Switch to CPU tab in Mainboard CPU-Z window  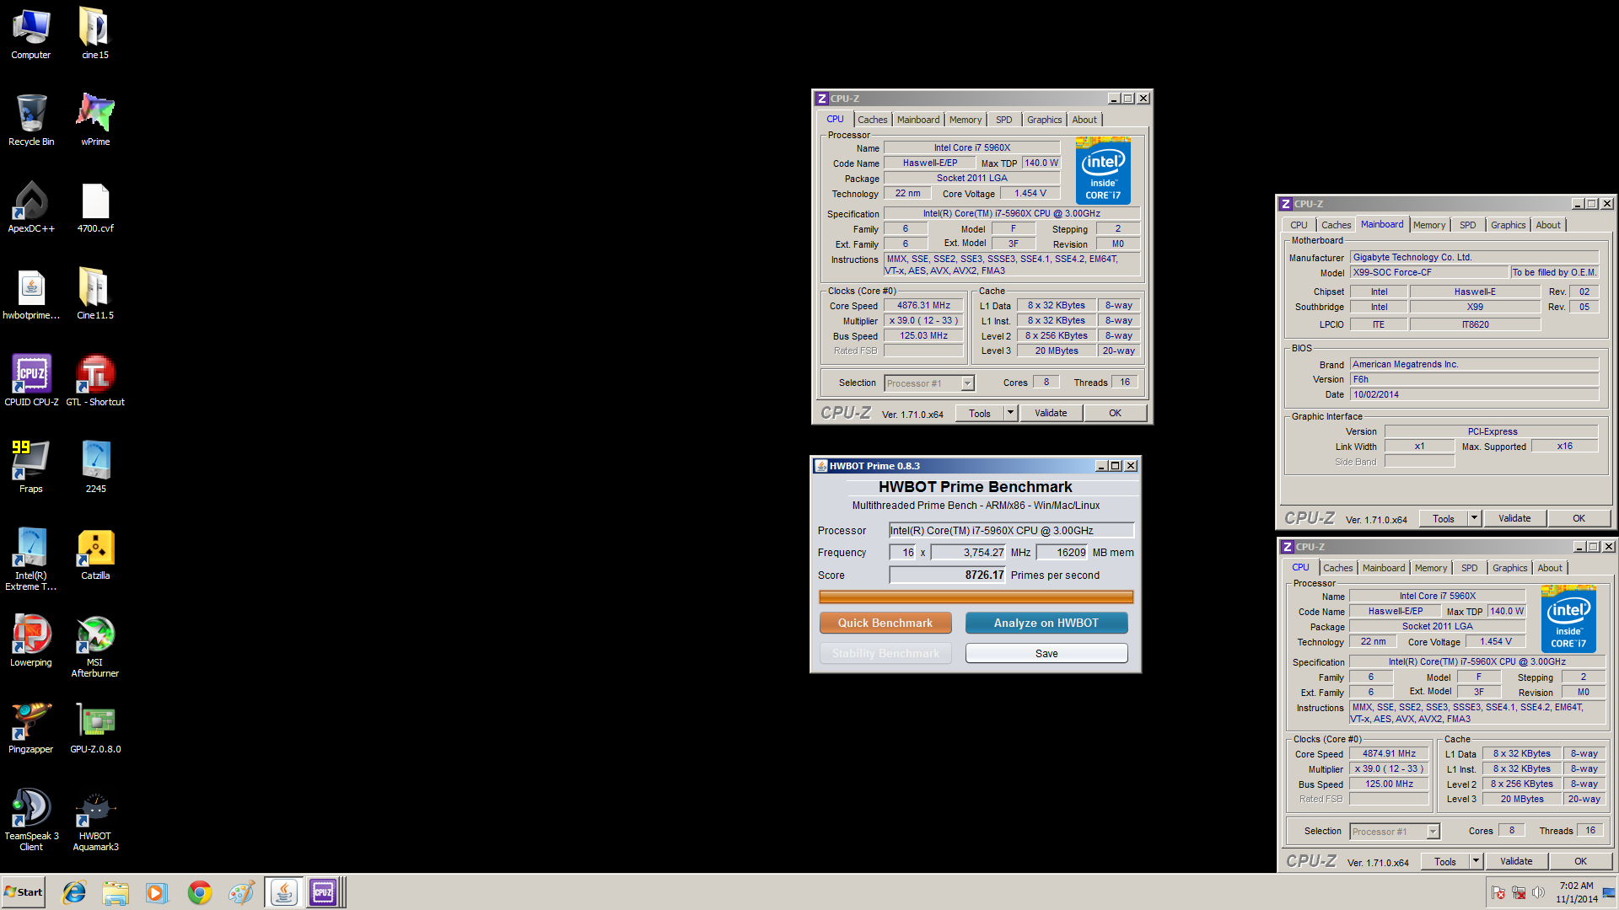(x=1299, y=225)
